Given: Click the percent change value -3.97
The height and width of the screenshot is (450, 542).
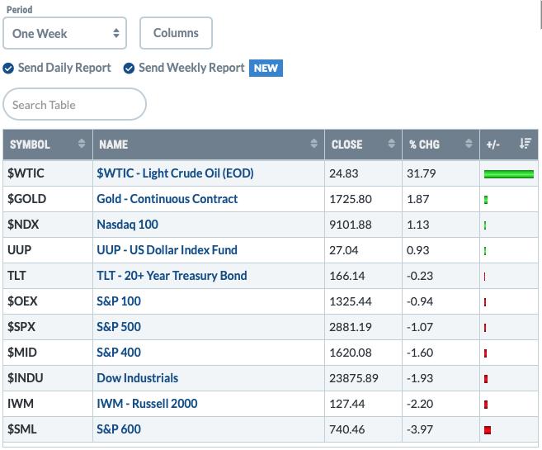Looking at the screenshot, I should (x=420, y=429).
